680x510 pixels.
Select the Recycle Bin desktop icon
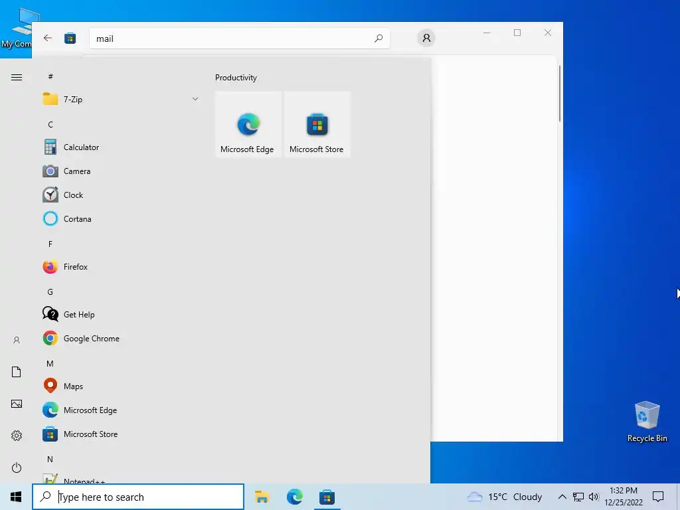(647, 422)
